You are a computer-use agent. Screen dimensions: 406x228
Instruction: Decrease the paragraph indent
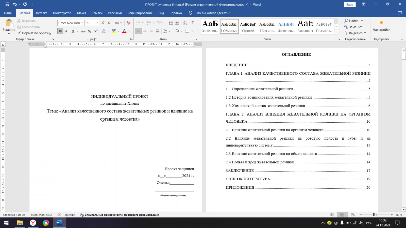click(171, 23)
